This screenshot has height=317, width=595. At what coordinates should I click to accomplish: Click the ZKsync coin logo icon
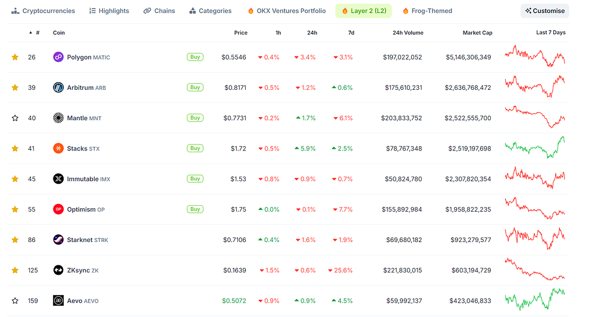(x=58, y=270)
